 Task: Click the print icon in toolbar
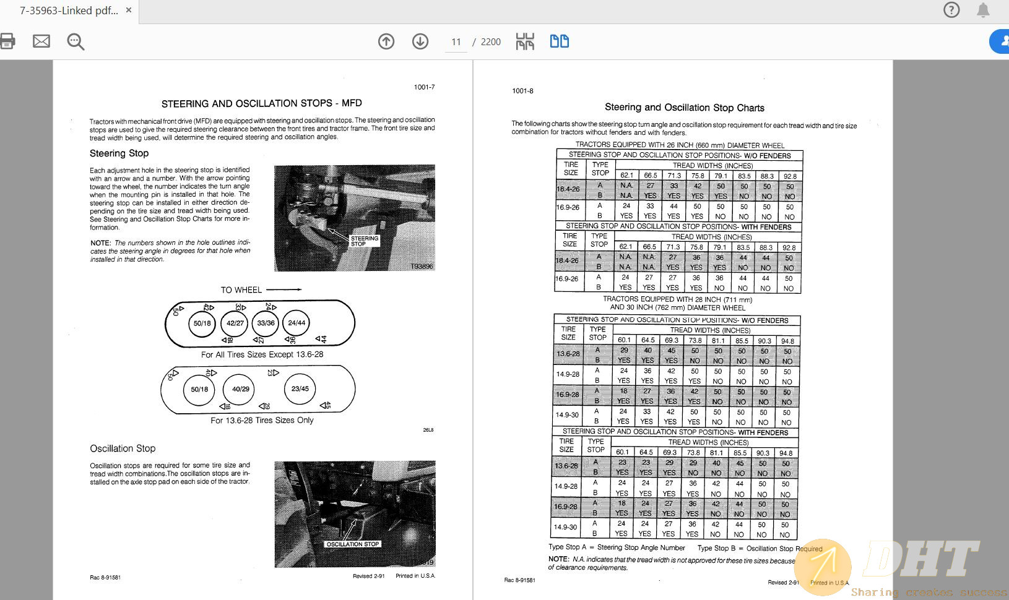coord(7,41)
